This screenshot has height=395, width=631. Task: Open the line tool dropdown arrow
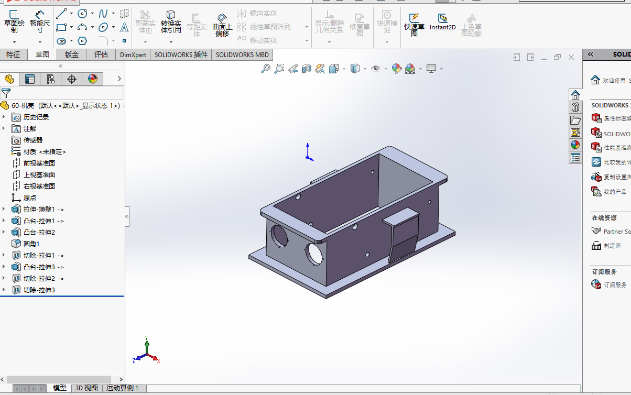click(x=71, y=14)
